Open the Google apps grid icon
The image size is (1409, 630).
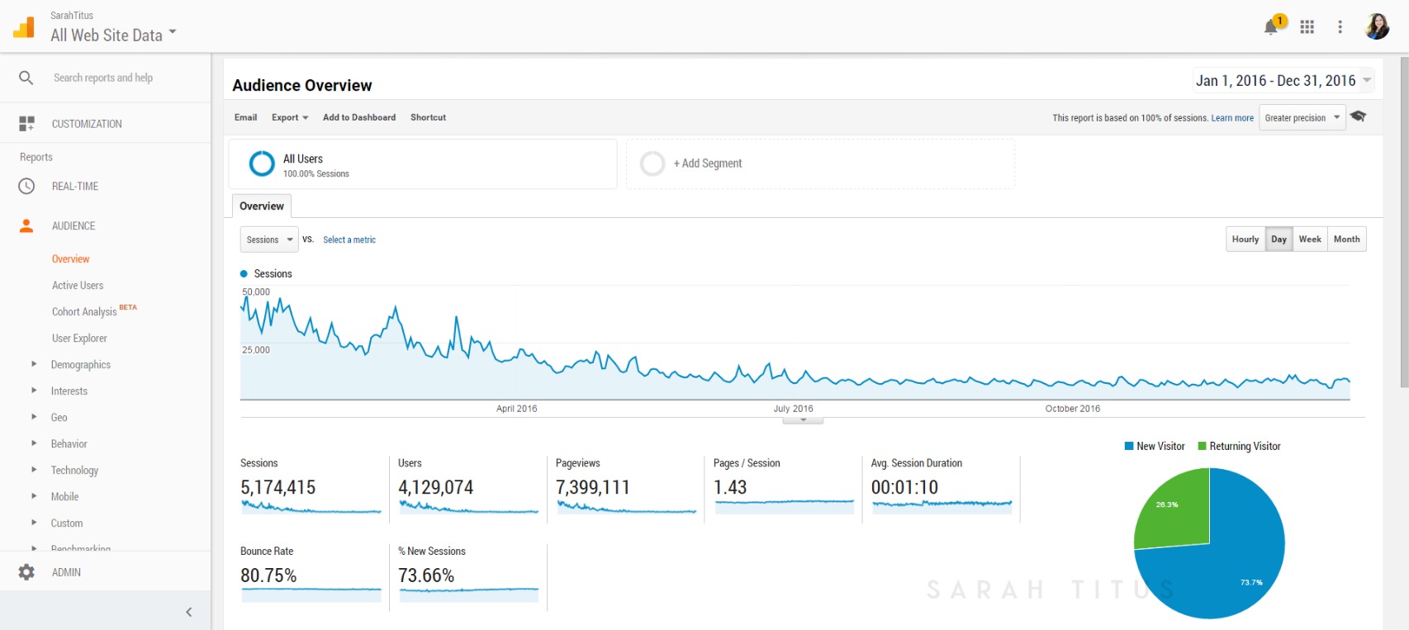[x=1307, y=27]
